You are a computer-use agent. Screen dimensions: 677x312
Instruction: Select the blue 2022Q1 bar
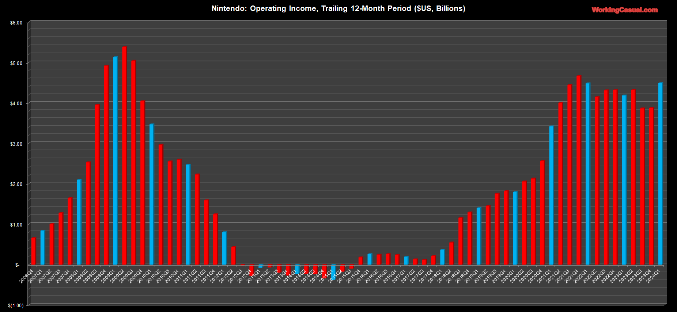(x=588, y=174)
